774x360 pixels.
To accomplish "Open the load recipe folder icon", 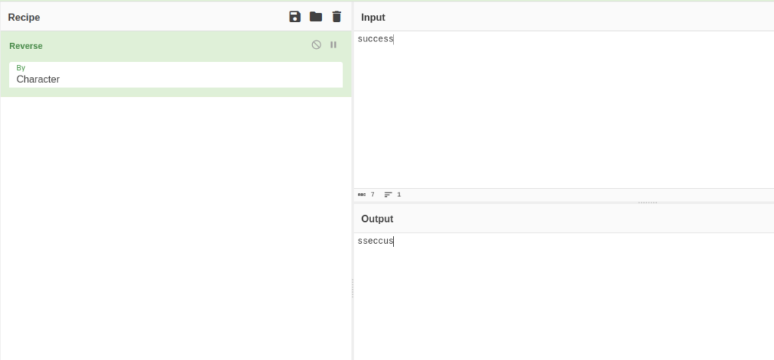I will pos(316,17).
